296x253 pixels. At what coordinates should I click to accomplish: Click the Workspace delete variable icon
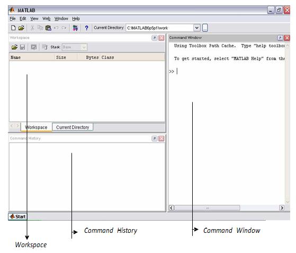pos(44,47)
